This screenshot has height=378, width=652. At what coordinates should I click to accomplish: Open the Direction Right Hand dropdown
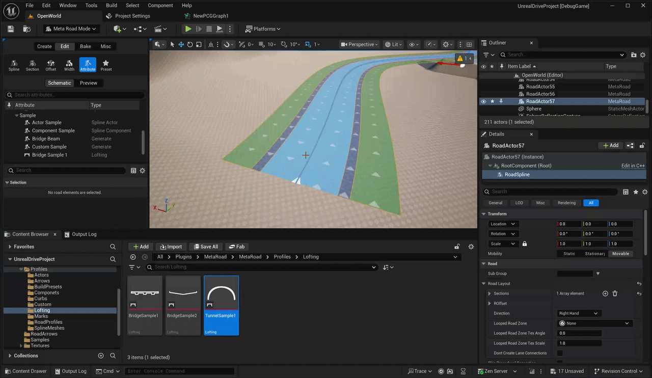point(579,313)
